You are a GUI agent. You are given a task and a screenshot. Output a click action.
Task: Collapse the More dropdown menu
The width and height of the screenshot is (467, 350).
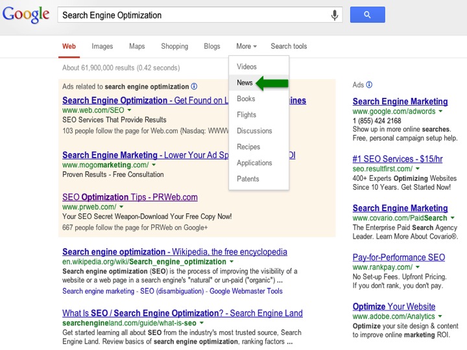coord(246,47)
